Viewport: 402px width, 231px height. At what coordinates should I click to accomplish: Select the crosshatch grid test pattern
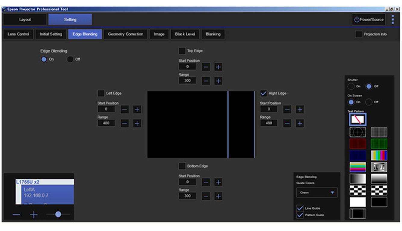pyautogui.click(x=379, y=131)
